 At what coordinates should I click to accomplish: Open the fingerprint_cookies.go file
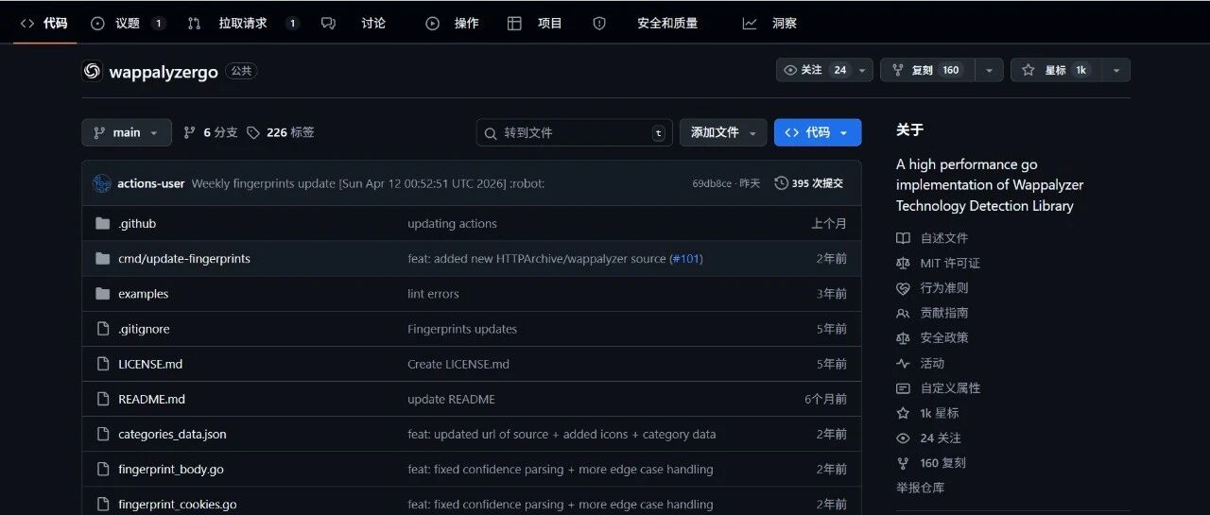tap(178, 505)
